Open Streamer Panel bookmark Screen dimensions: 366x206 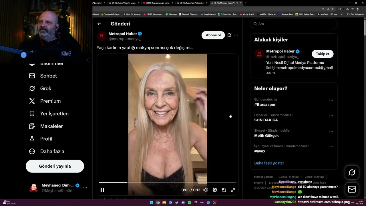(286, 14)
